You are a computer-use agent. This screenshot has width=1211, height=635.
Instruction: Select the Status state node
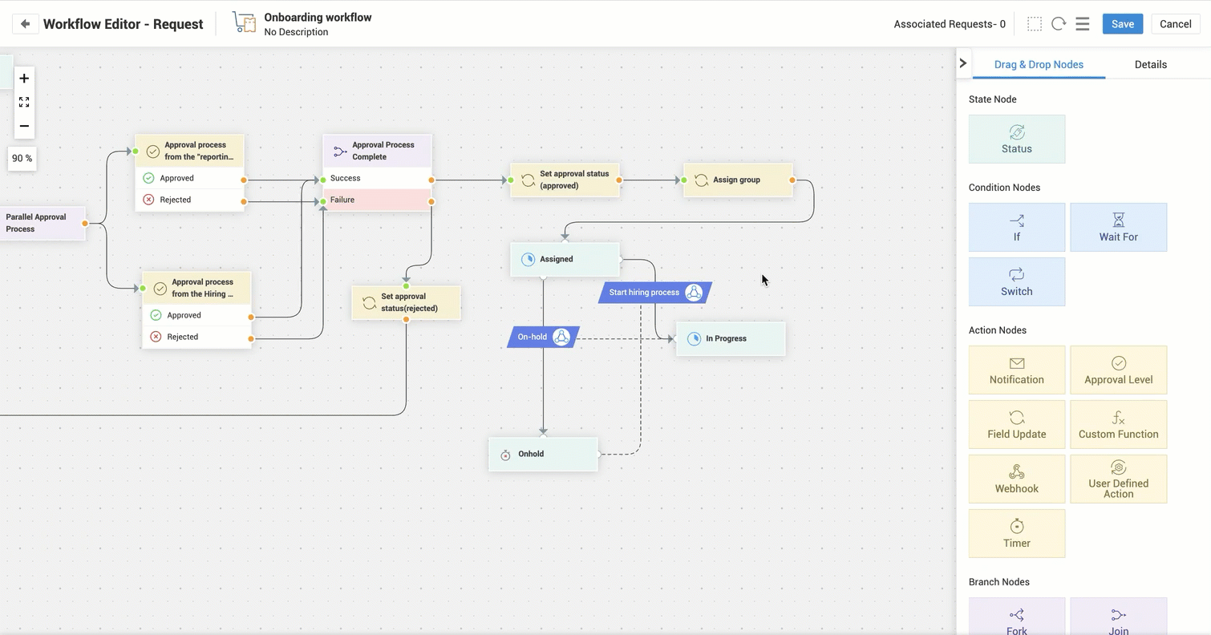tap(1017, 139)
